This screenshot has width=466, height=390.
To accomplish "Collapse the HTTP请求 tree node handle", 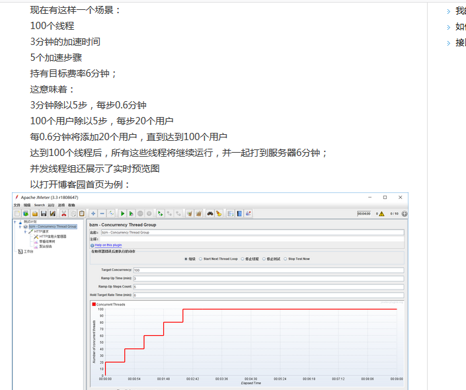I will coord(26,231).
